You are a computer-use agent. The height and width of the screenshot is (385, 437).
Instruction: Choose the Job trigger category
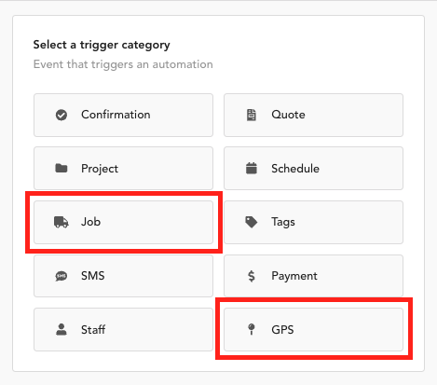coord(123,222)
